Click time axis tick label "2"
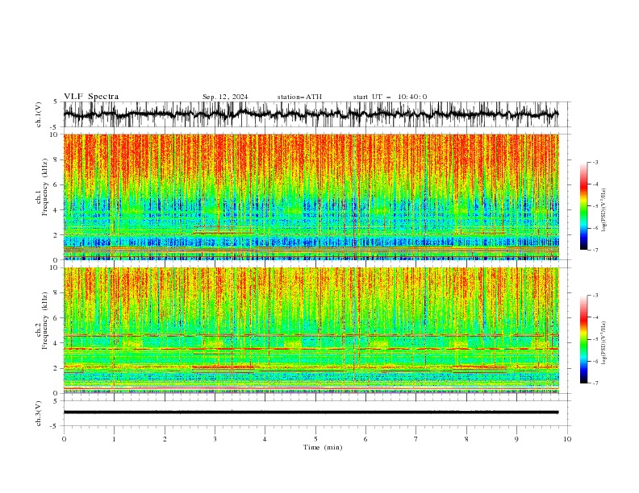The image size is (639, 493). (x=165, y=439)
